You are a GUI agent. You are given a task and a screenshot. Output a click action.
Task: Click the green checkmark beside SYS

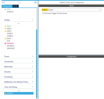coord(5,9)
